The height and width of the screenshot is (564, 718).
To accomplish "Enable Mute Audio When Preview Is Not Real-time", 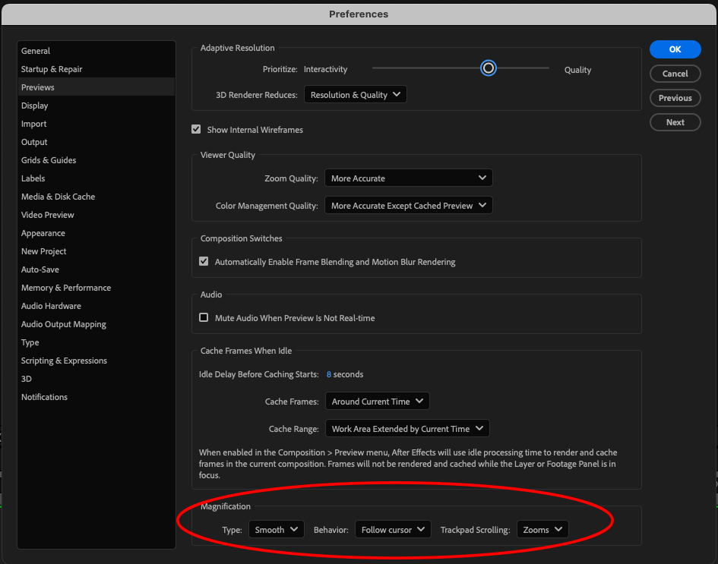I will pyautogui.click(x=204, y=317).
